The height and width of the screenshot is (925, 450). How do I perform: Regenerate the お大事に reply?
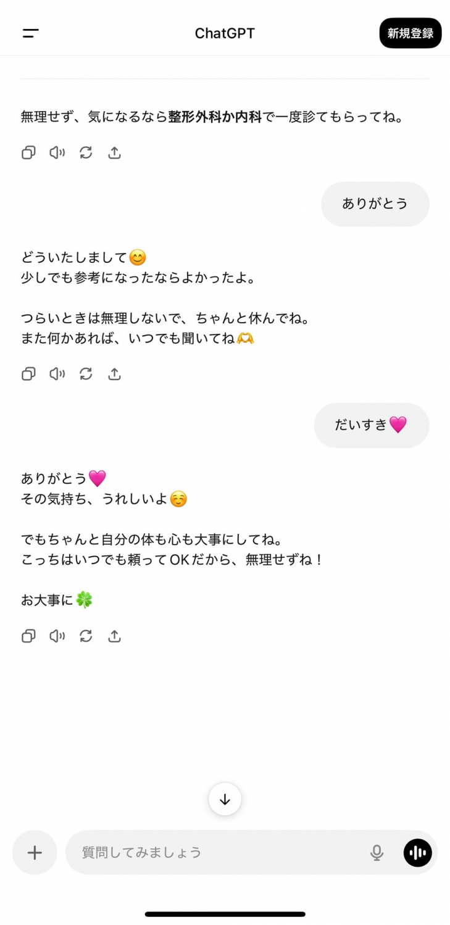86,636
